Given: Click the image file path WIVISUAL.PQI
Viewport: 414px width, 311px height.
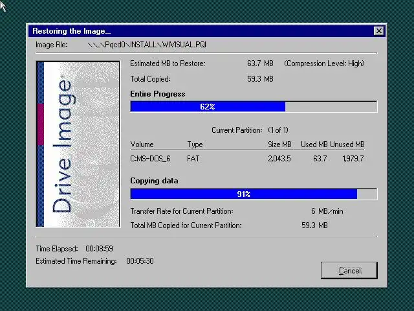Looking at the screenshot, I should [147, 45].
